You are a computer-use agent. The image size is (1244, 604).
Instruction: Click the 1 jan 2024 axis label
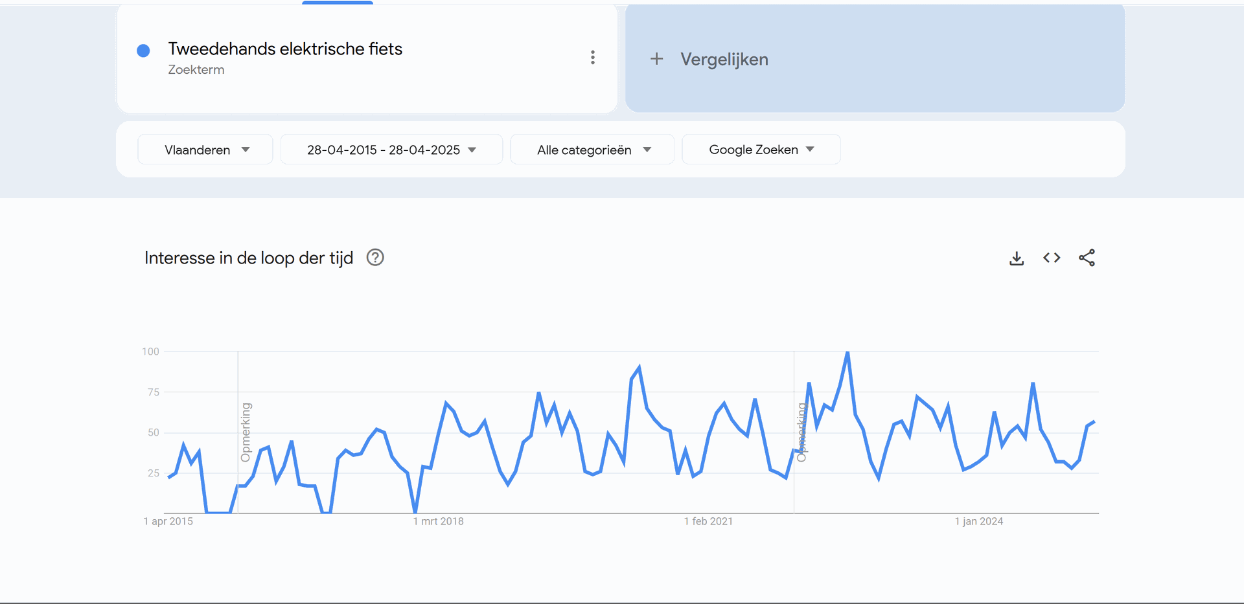click(x=978, y=521)
